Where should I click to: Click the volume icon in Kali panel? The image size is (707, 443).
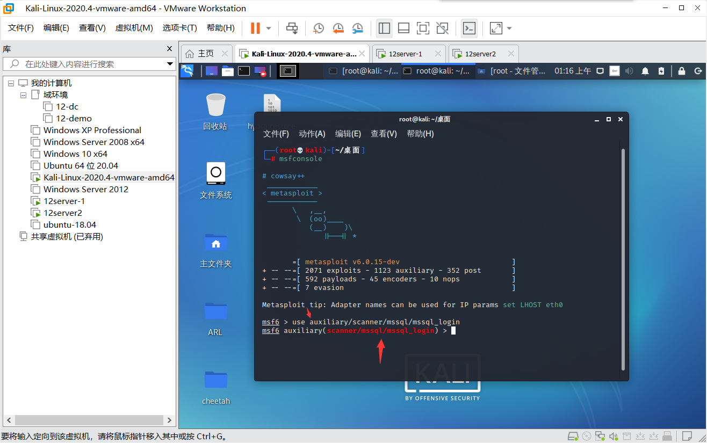tap(630, 71)
